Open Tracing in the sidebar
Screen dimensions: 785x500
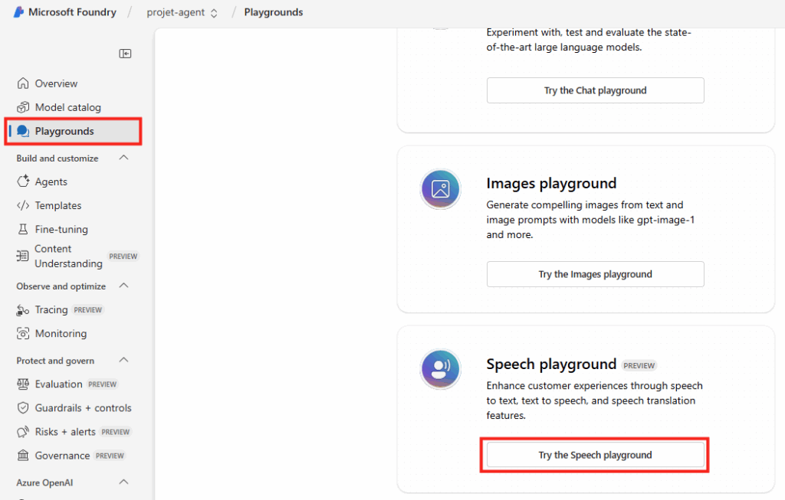(51, 309)
